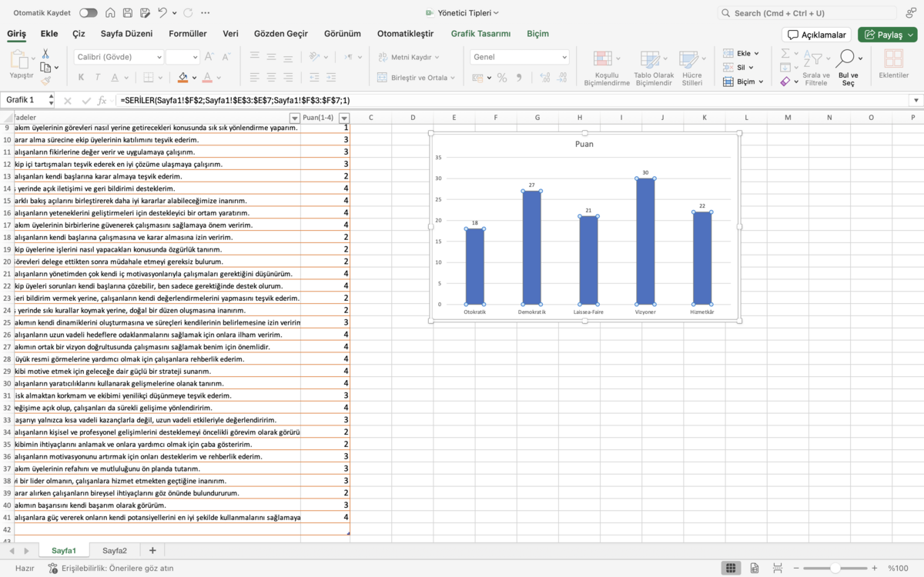Image resolution: width=924 pixels, height=577 pixels.
Task: Click the percent style icon
Action: tap(502, 78)
